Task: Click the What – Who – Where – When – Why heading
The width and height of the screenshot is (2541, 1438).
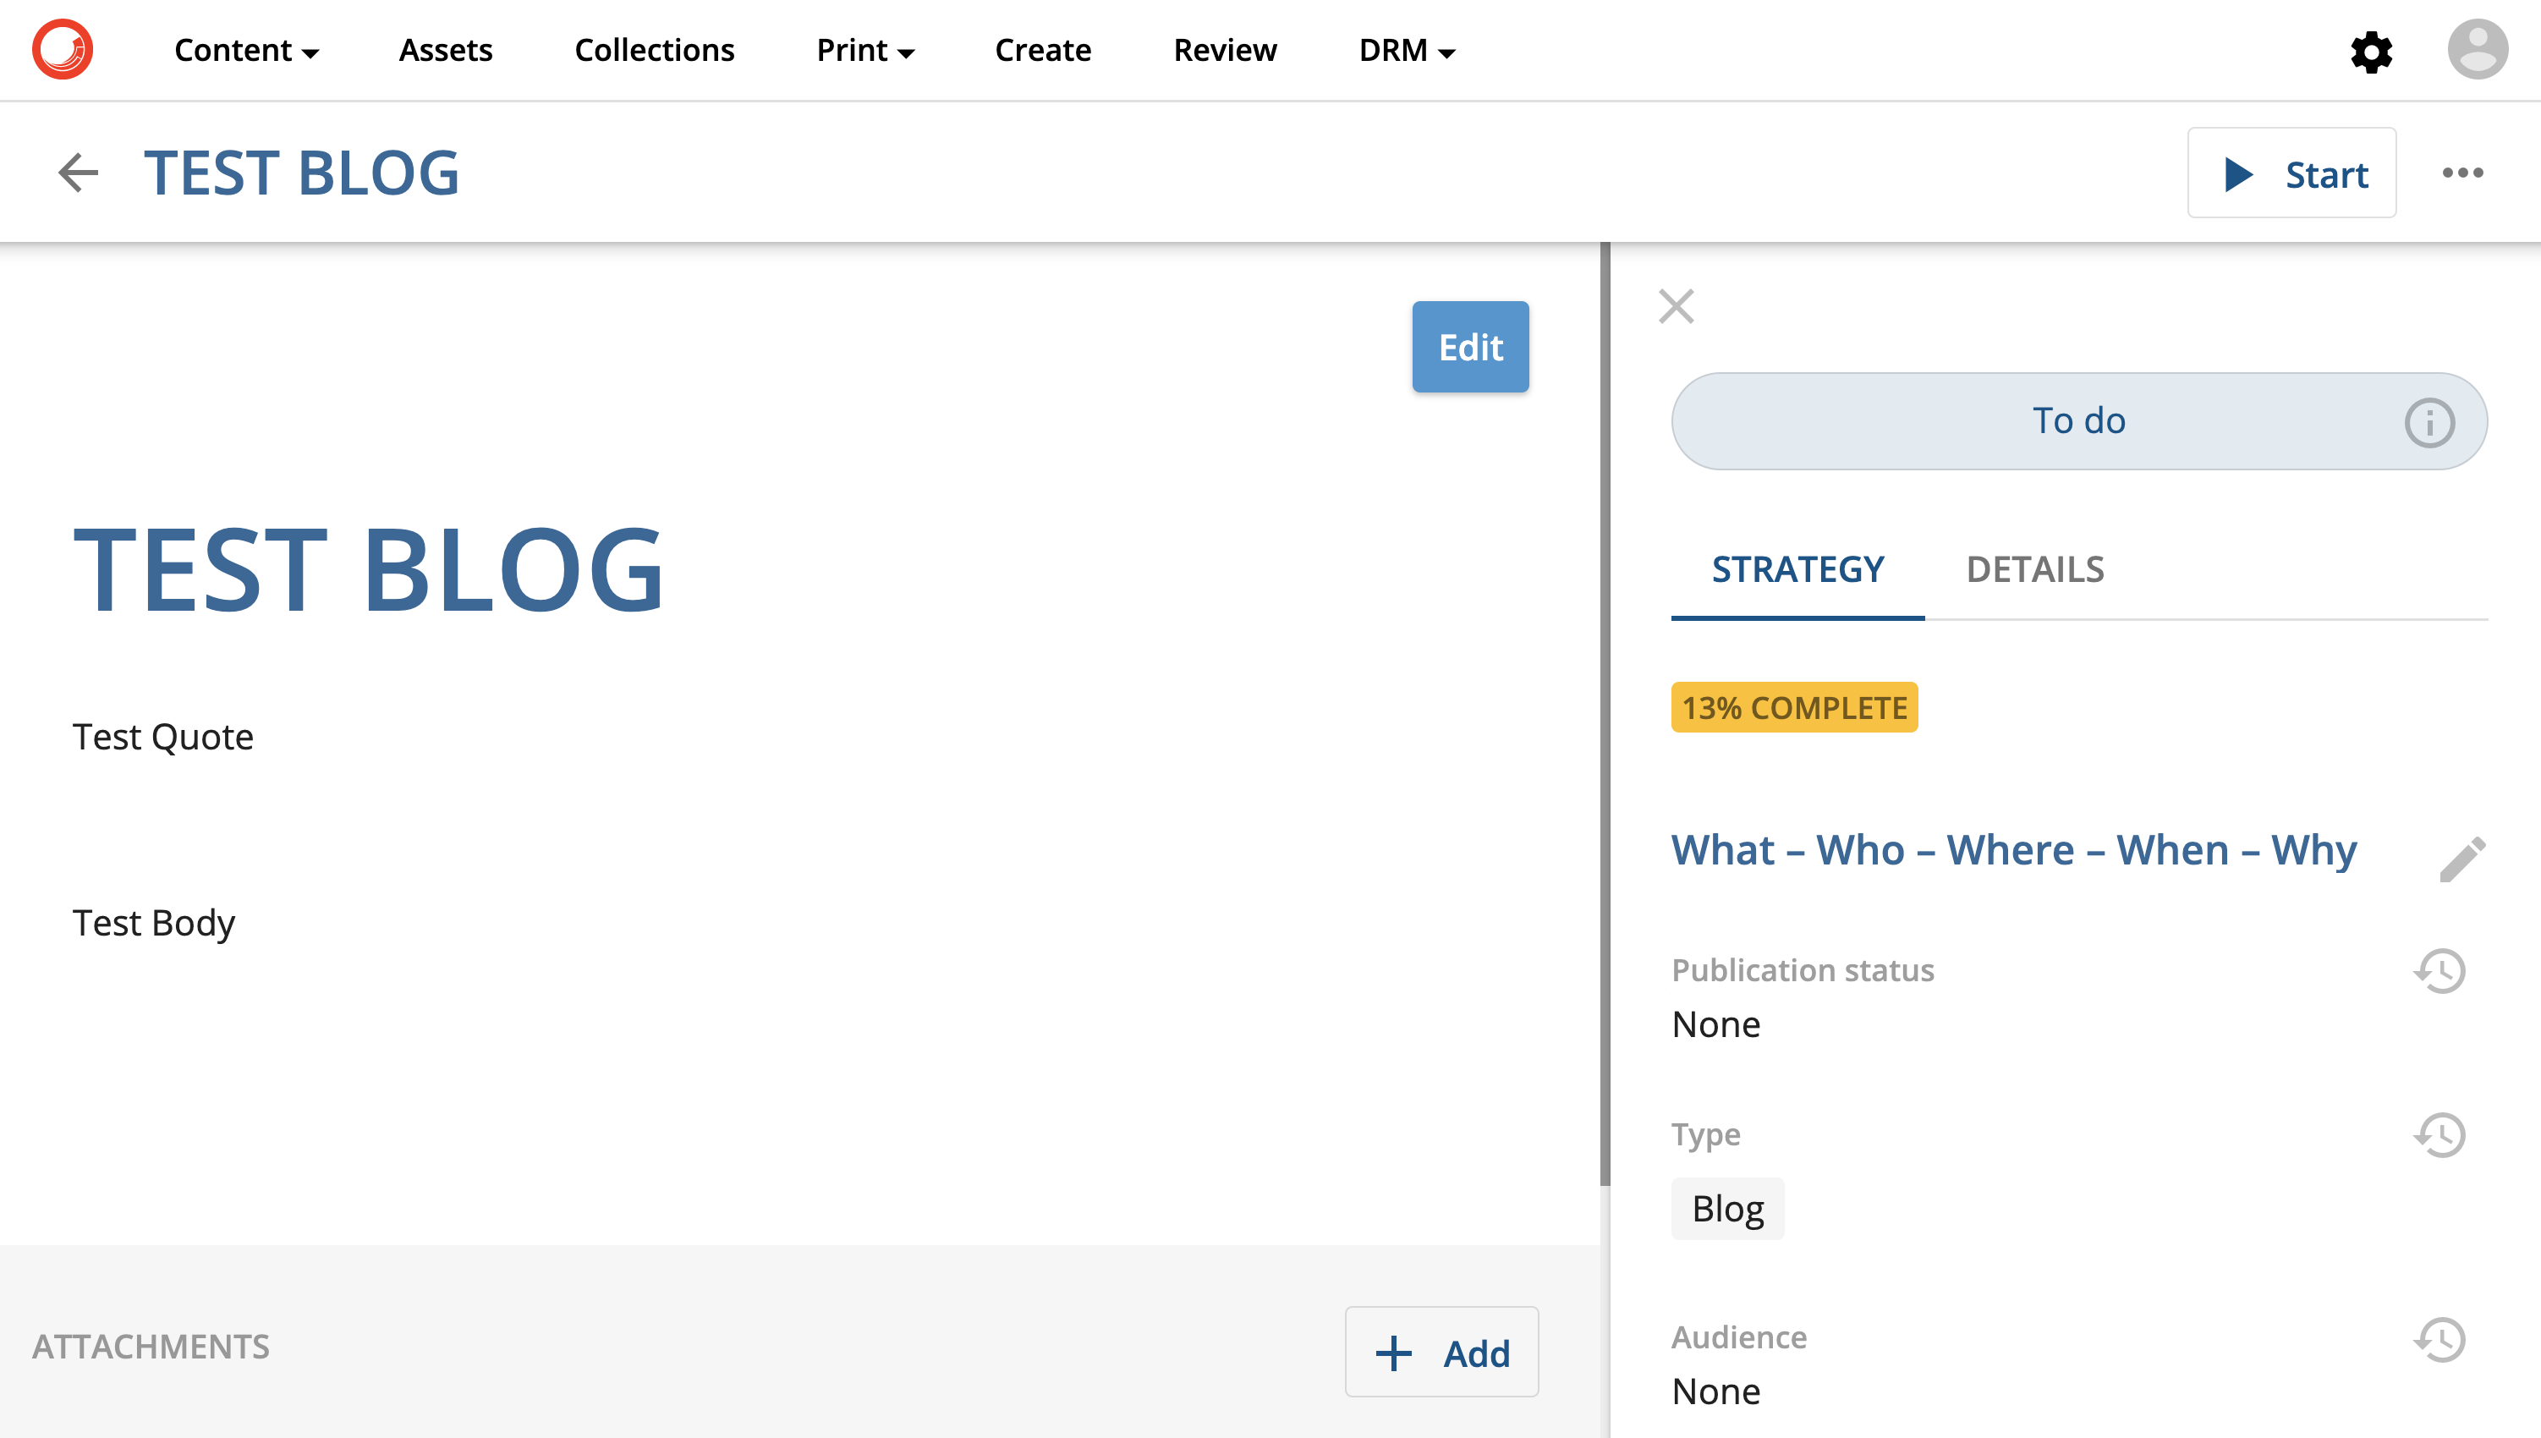Action: click(x=2014, y=849)
